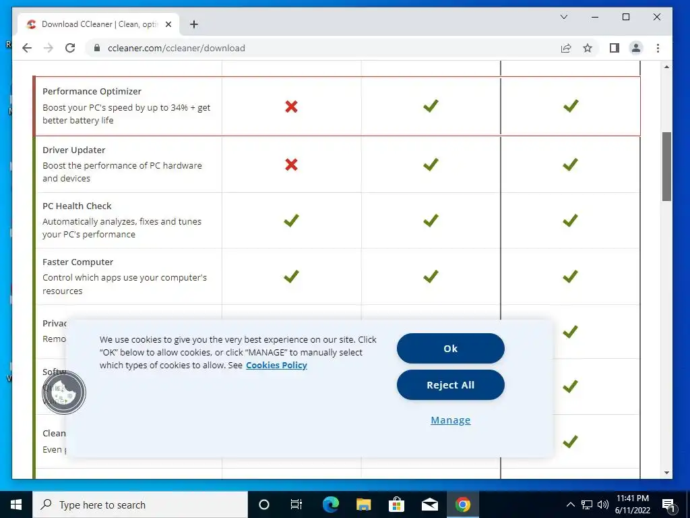Open Microsoft Store from taskbar

point(396,505)
